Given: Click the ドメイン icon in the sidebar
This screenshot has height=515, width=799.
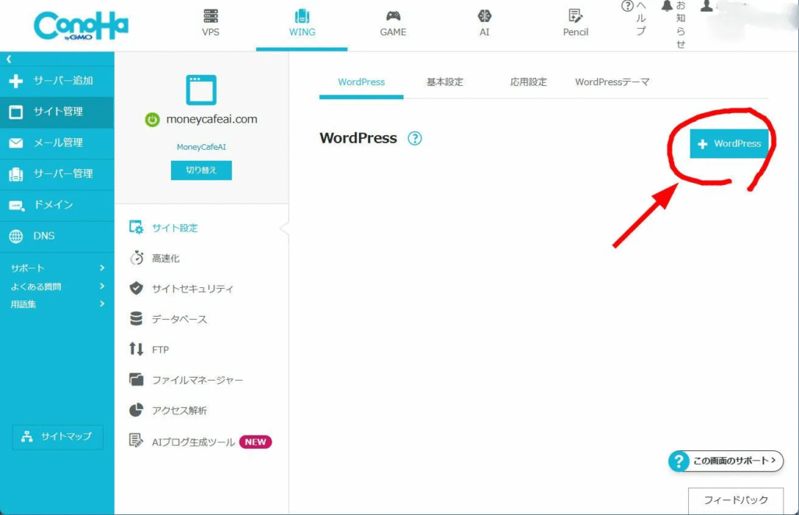Looking at the screenshot, I should pos(16,206).
